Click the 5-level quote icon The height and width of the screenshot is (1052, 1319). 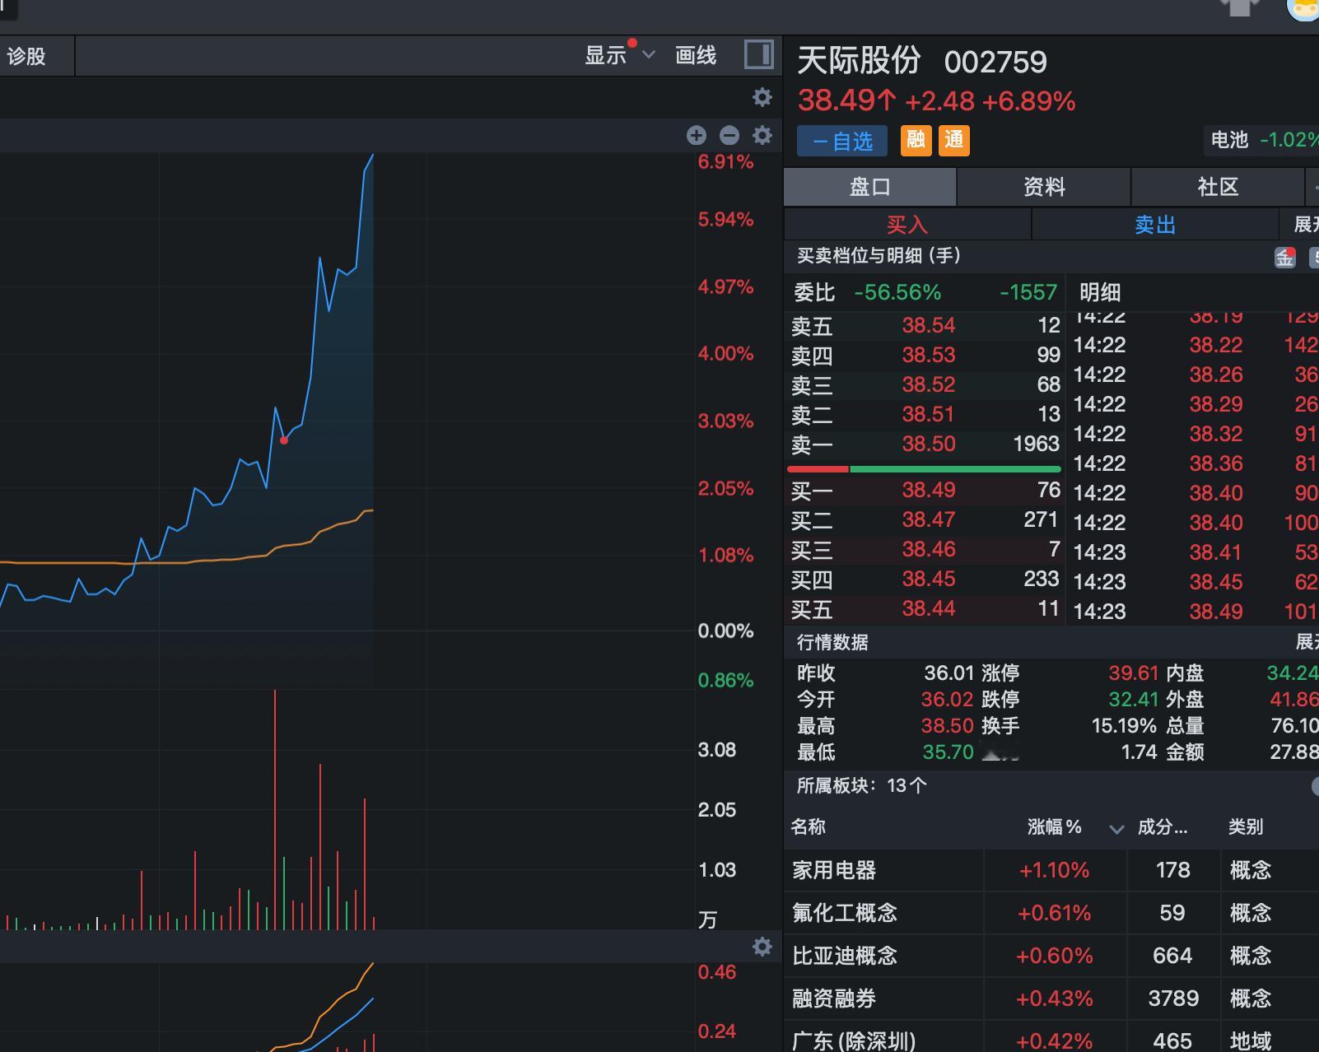[x=1315, y=257]
